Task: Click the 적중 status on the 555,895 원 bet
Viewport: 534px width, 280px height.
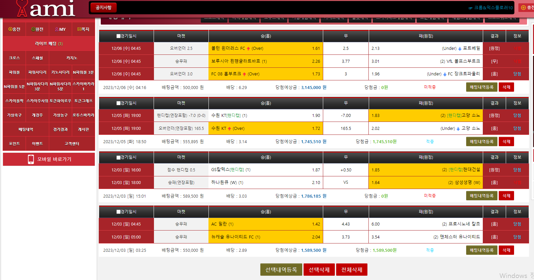Action: pyautogui.click(x=430, y=141)
